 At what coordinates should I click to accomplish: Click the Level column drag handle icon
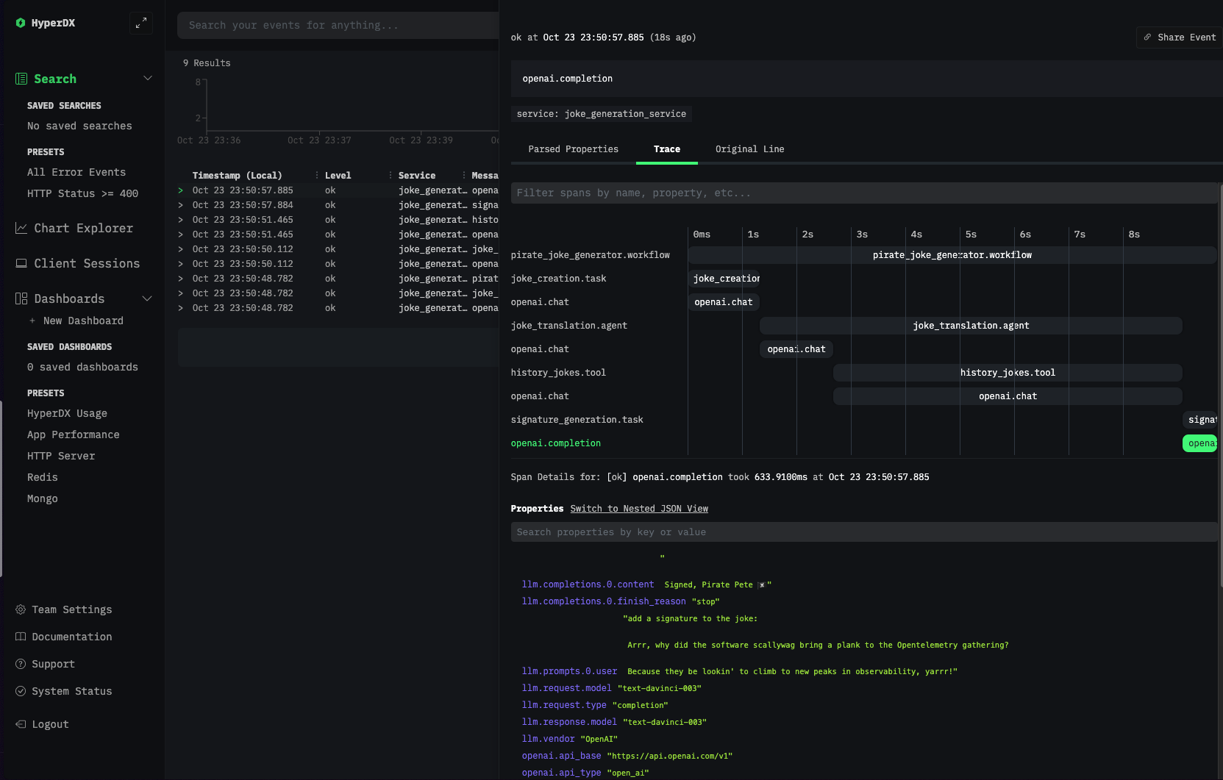pos(391,175)
